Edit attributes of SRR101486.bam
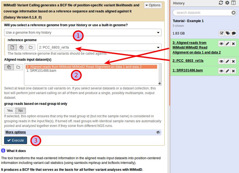 point(227,71)
